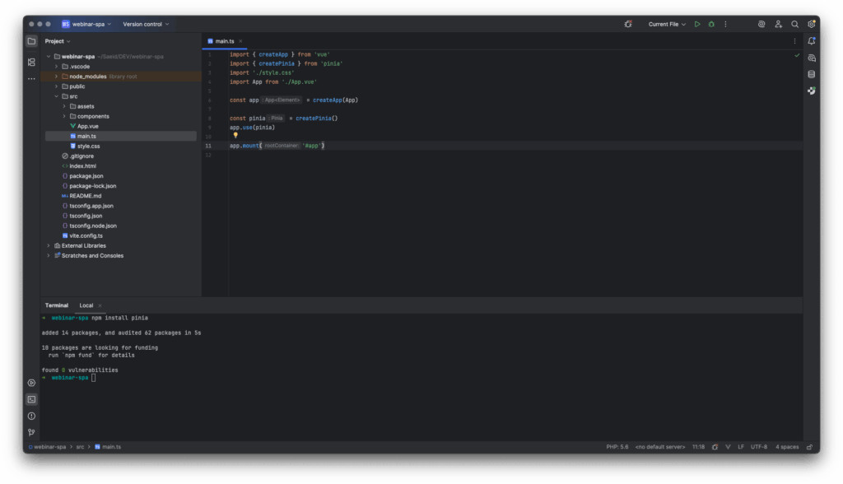Collapse the src folder

click(x=56, y=96)
